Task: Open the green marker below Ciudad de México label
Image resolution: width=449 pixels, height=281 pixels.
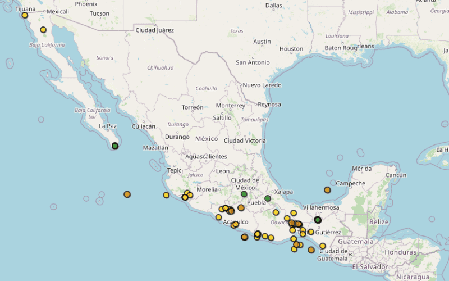Action: pos(244,194)
